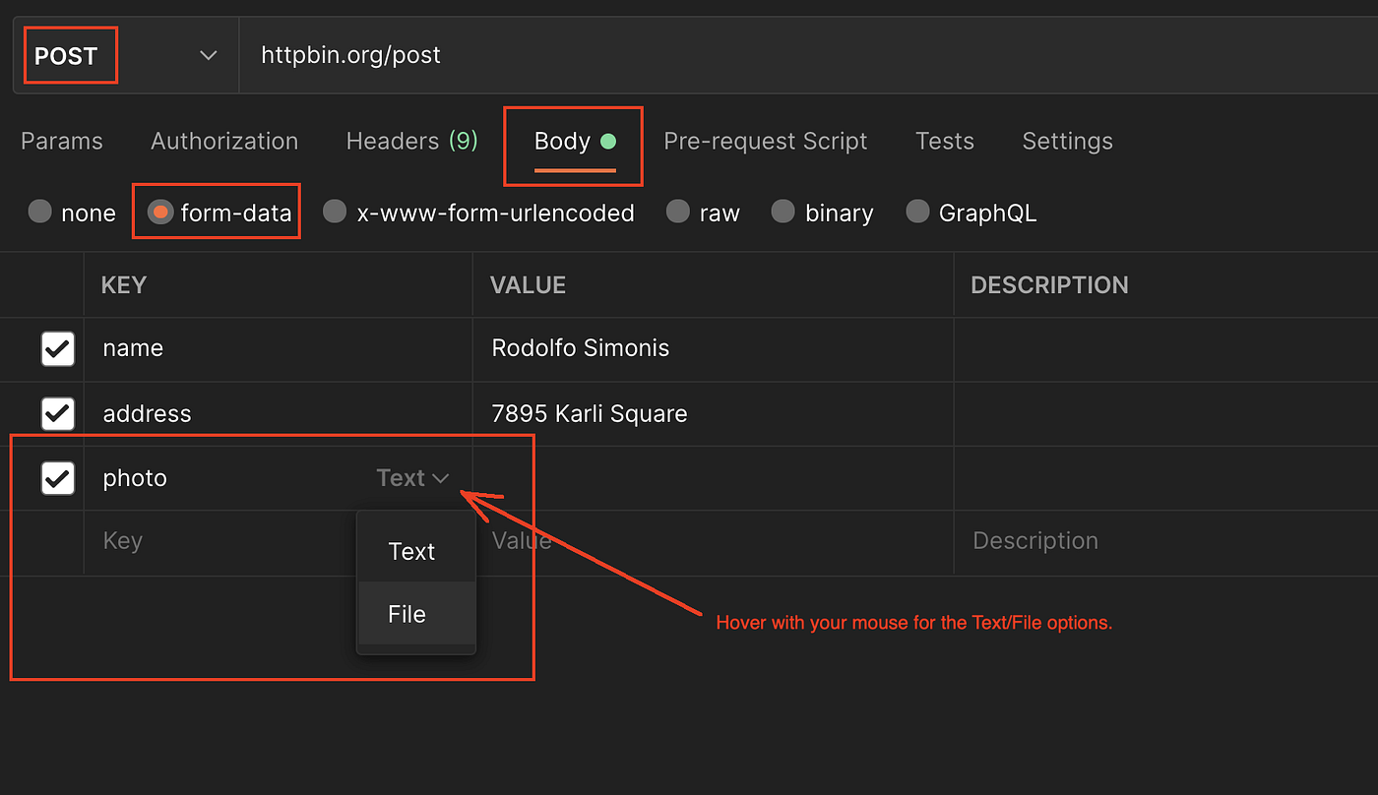The height and width of the screenshot is (795, 1378).
Task: Open the Pre-request Script tab
Action: click(x=766, y=142)
